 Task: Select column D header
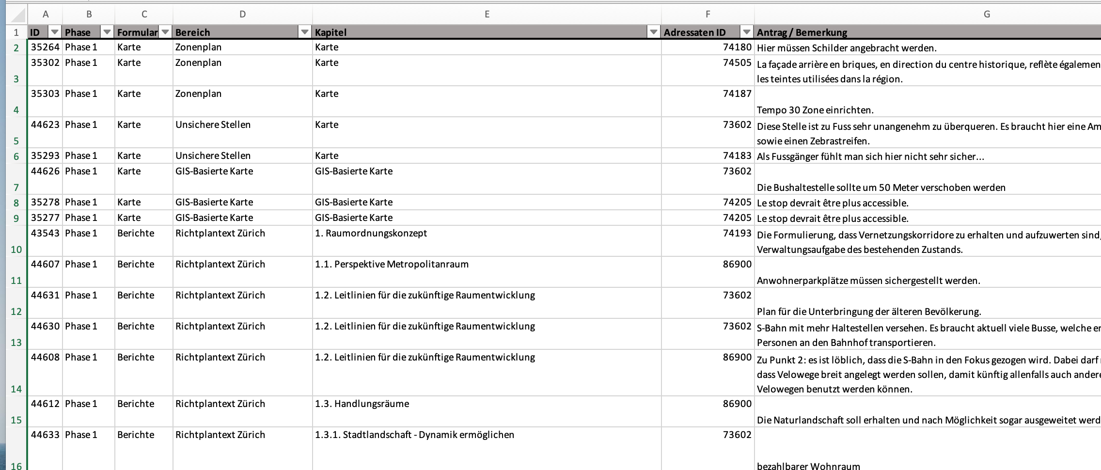243,15
